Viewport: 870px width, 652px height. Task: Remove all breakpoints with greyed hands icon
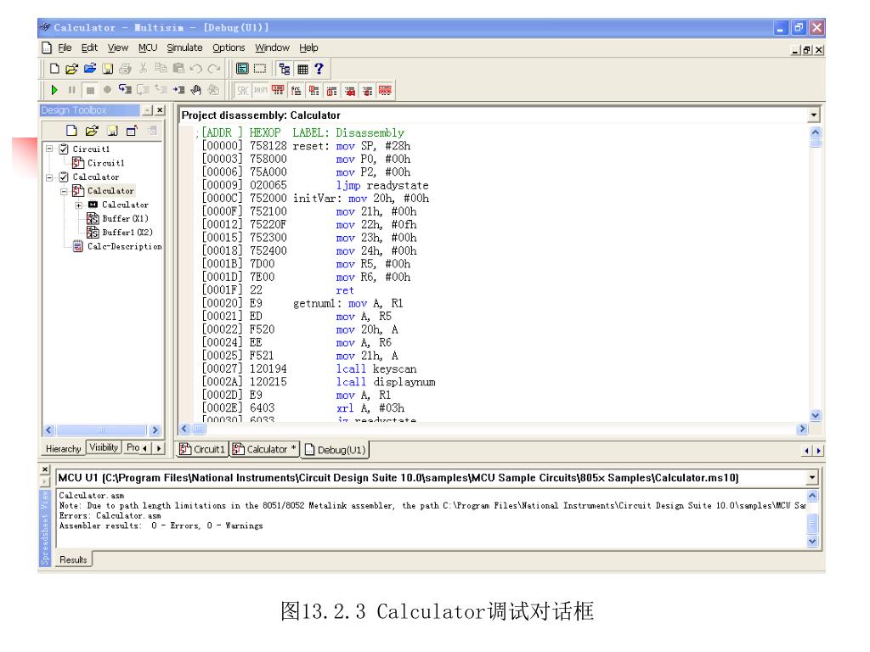click(213, 90)
